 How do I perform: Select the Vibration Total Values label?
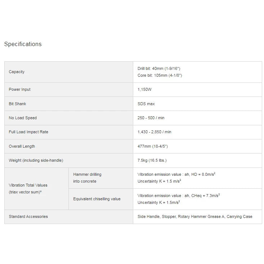pyautogui.click(x=28, y=189)
